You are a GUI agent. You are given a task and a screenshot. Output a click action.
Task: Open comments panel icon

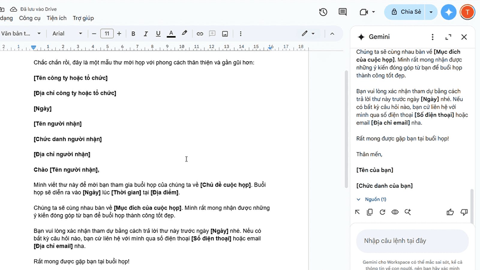point(343,12)
